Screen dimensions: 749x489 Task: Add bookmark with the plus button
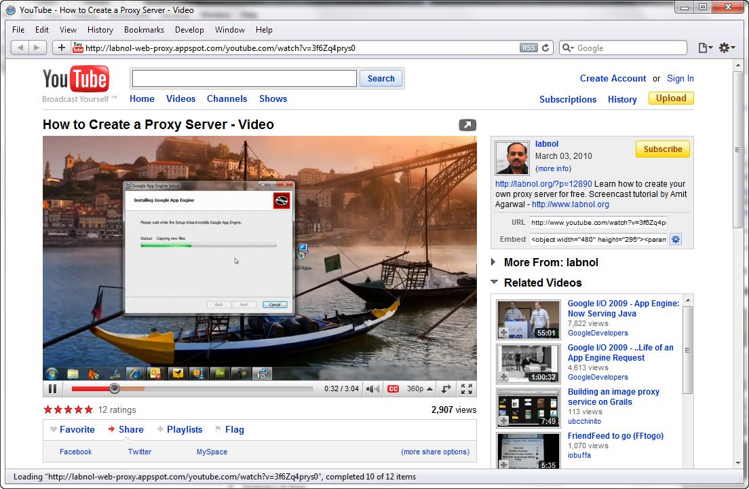62,48
